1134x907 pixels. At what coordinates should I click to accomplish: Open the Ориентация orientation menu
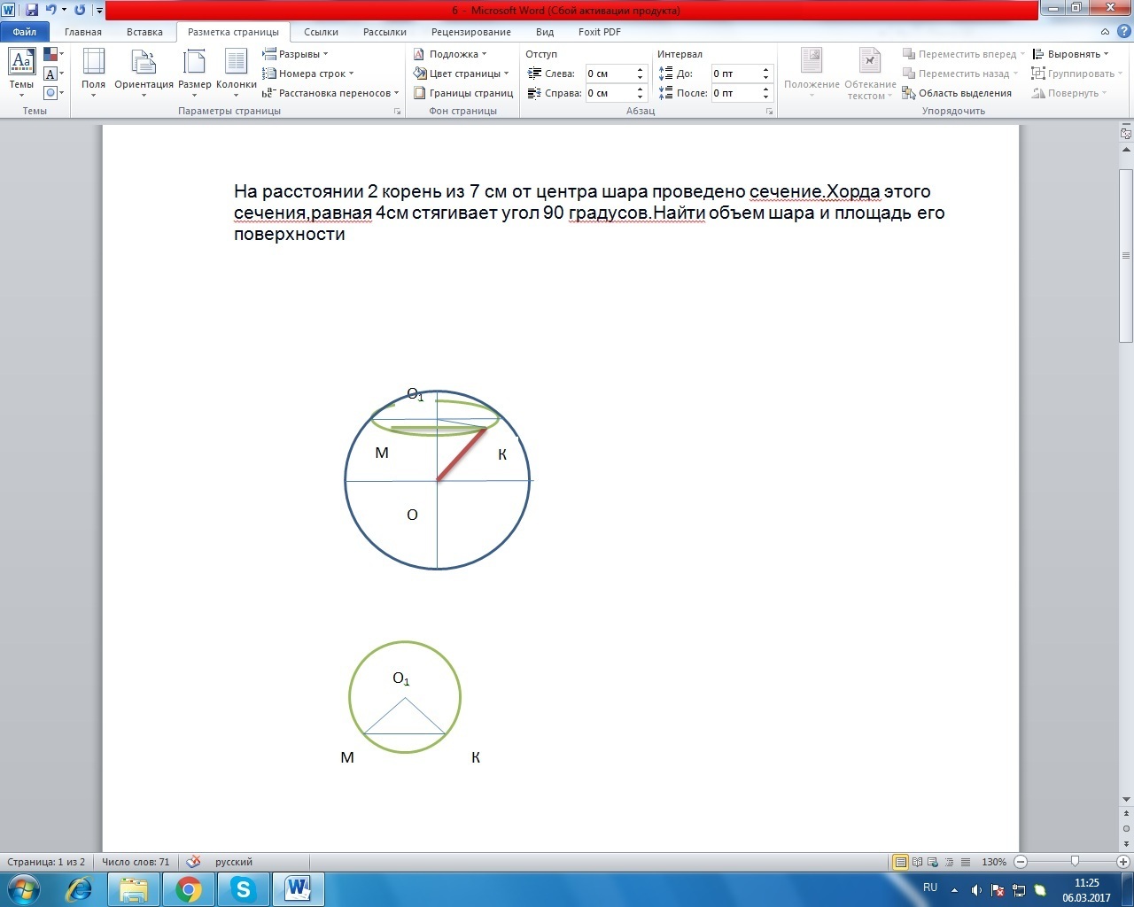pyautogui.click(x=144, y=74)
